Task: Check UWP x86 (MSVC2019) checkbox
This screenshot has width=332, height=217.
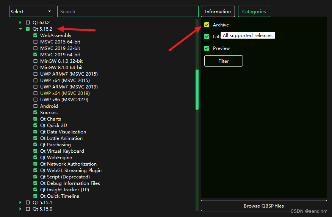Action: [x=35, y=99]
